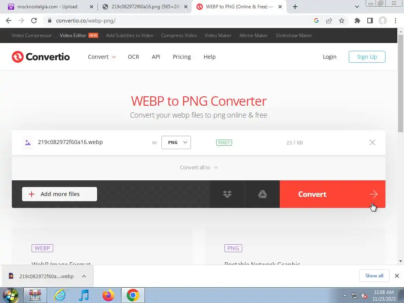Open Chrome from the taskbar
404x303 pixels.
click(133, 295)
